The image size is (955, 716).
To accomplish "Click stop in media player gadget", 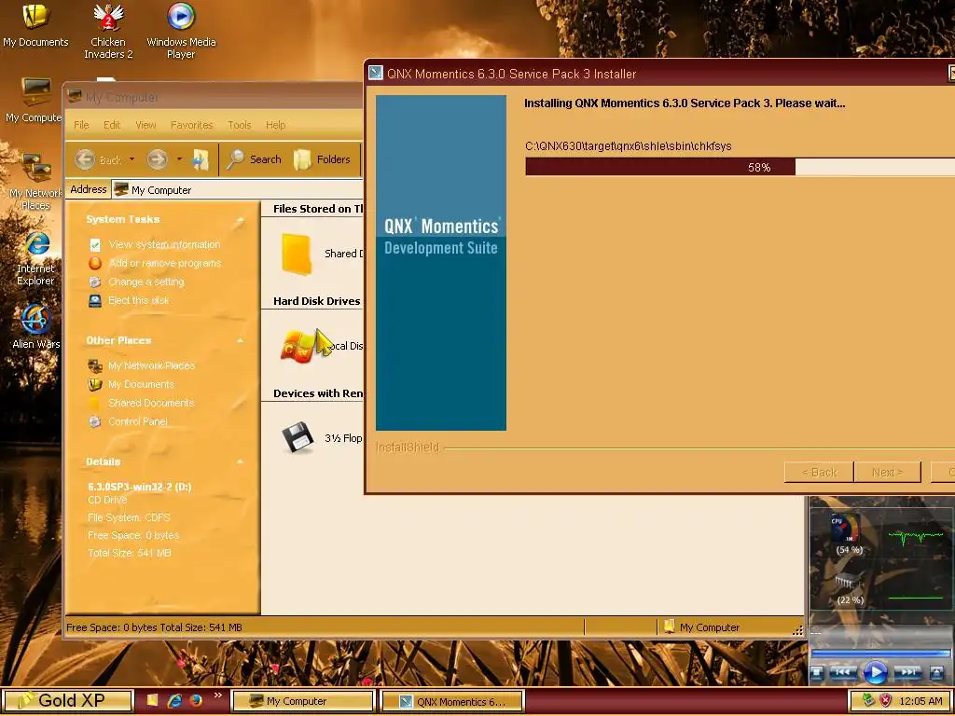I will (817, 673).
